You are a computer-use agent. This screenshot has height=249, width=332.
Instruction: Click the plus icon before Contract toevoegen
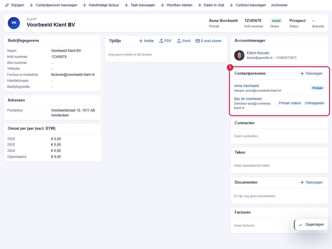click(x=232, y=5)
